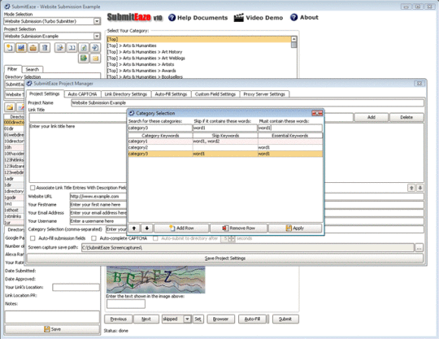Click the two-page duplicate icon in toolbar
Image resolution: width=439 pixels, height=339 pixels.
[72, 48]
